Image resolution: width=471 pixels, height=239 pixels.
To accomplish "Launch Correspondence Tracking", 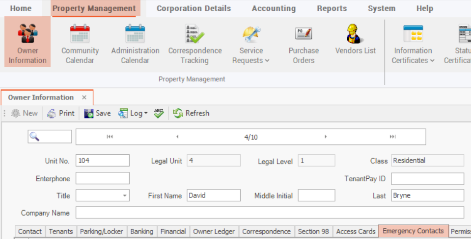I will click(x=194, y=44).
